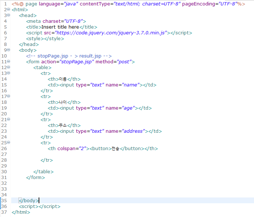Image resolution: width=254 pixels, height=217 pixels.
Task: Click the closing </body> tag
Action: pyautogui.click(x=29, y=201)
